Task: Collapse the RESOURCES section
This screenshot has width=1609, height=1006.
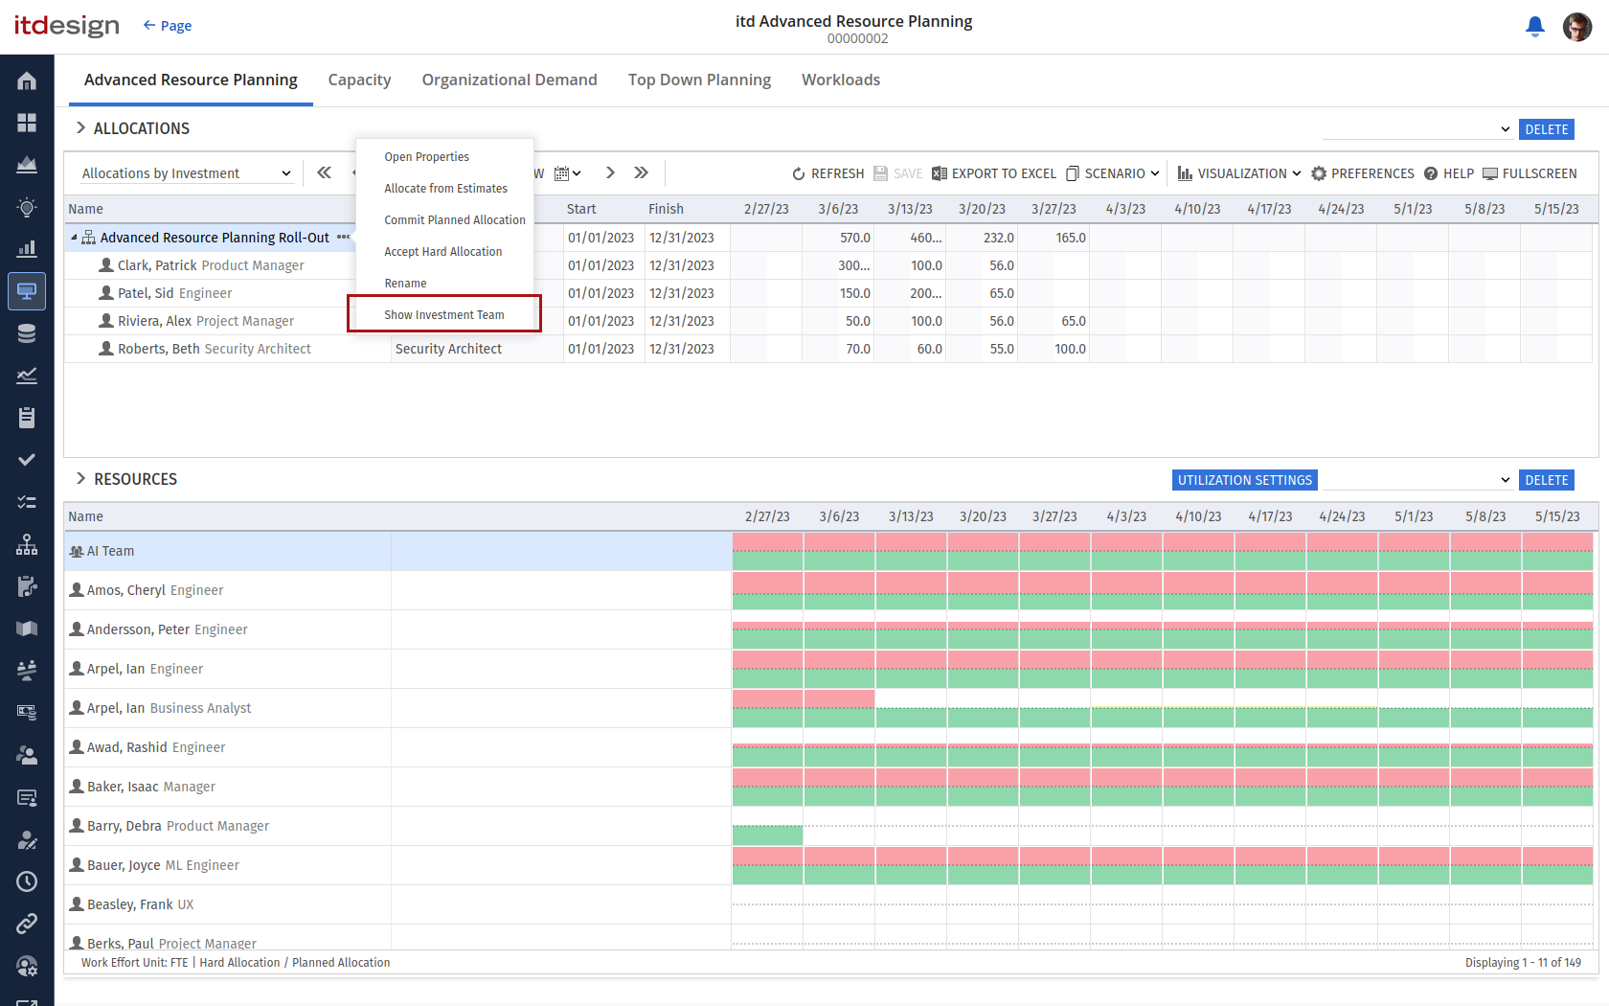Action: tap(80, 478)
